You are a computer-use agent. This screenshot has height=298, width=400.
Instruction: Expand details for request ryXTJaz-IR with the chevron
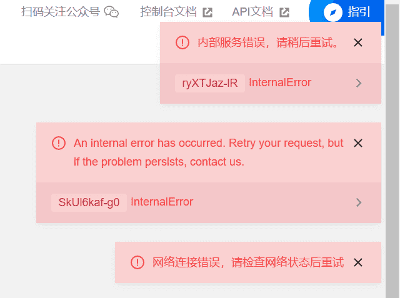pos(359,83)
